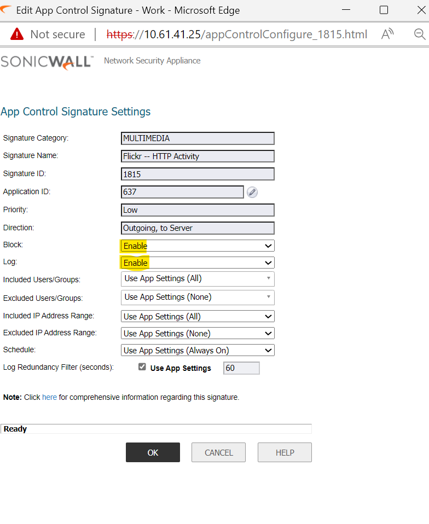Open the Included IP Address Range dropdown
Screen dimensions: 429x524
pyautogui.click(x=198, y=317)
